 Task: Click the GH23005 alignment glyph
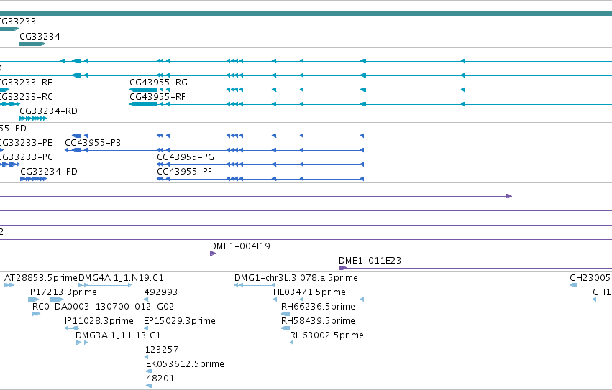click(573, 285)
